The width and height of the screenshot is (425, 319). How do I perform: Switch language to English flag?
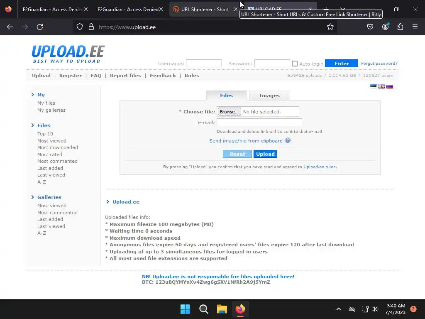(x=381, y=86)
